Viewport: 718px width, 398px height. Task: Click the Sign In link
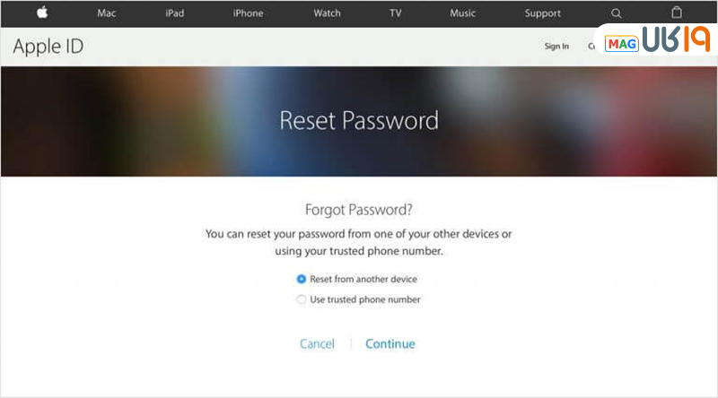tap(556, 47)
